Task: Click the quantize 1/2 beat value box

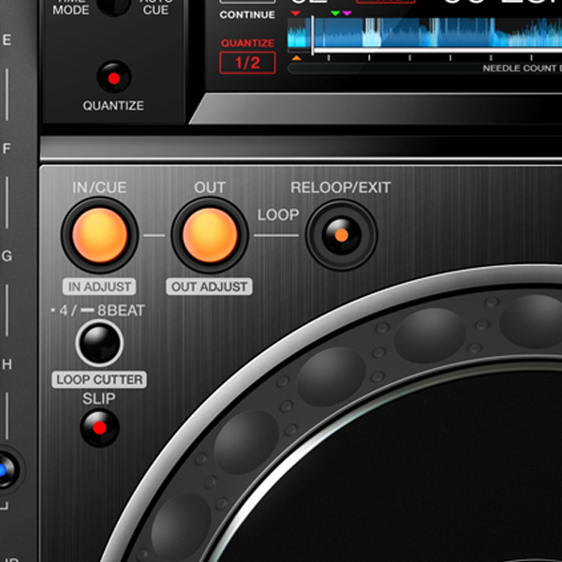Action: pos(247,63)
